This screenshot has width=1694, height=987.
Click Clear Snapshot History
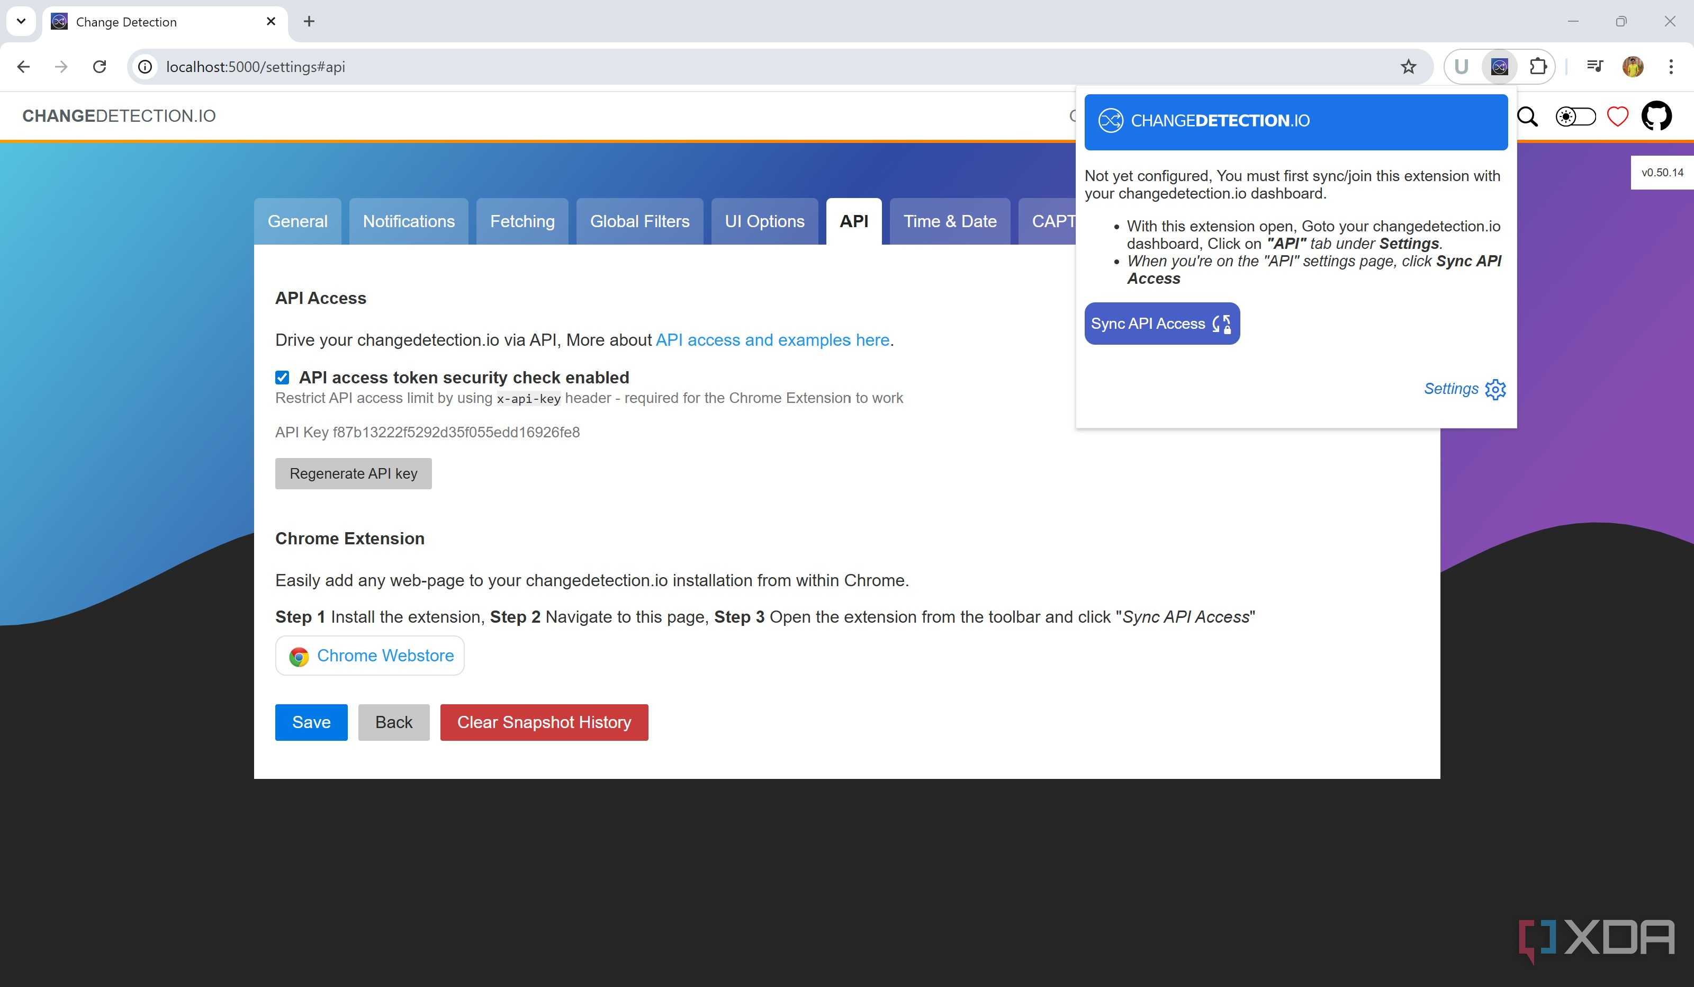(544, 722)
